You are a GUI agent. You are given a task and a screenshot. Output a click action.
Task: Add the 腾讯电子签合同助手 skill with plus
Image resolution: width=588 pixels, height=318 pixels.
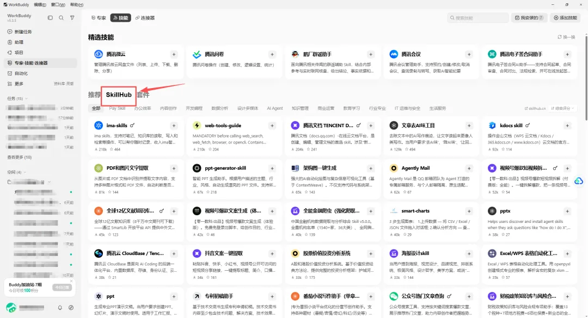tap(567, 54)
